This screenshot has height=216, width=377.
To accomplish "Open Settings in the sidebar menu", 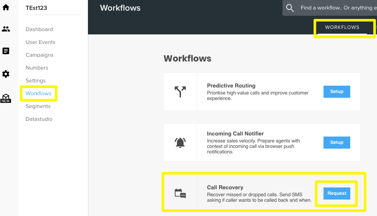I will (x=36, y=81).
